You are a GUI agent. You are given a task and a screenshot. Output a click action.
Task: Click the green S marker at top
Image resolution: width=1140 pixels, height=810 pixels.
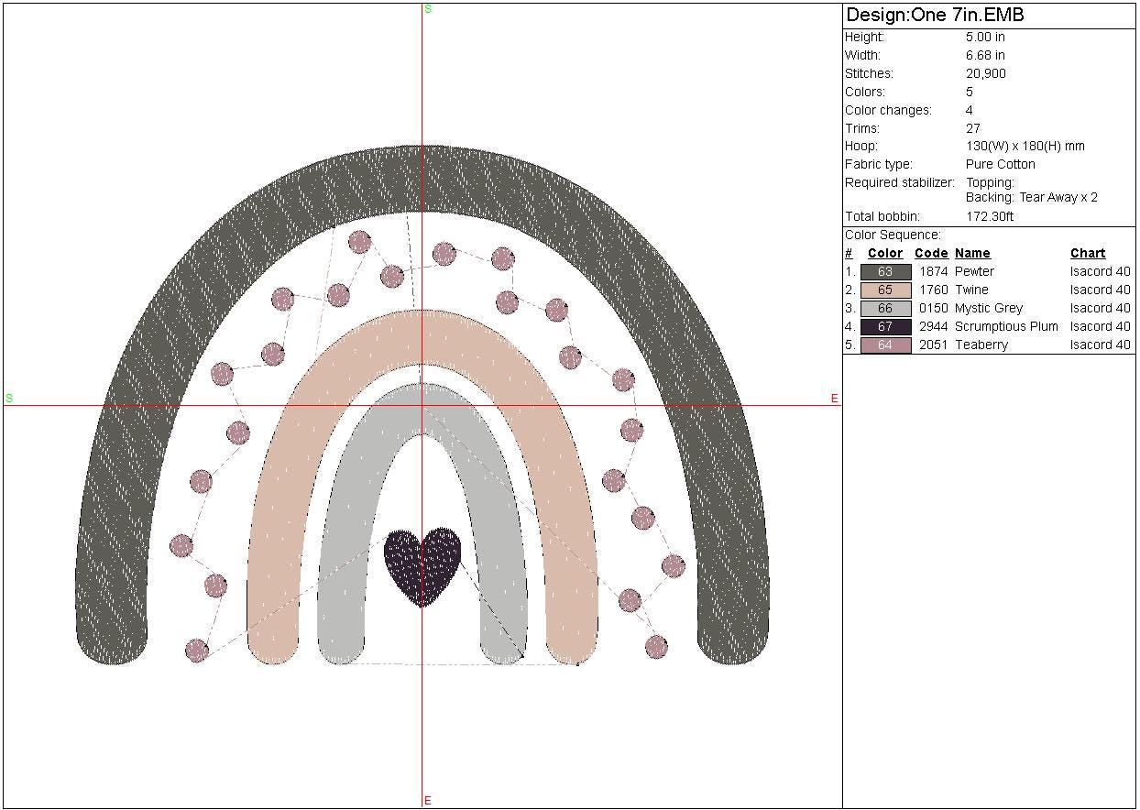(x=428, y=9)
